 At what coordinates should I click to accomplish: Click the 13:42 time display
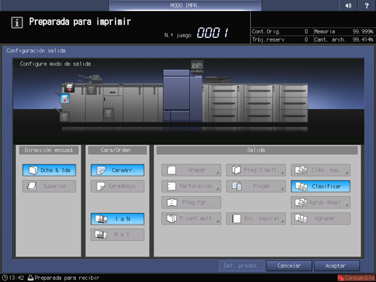point(17,278)
